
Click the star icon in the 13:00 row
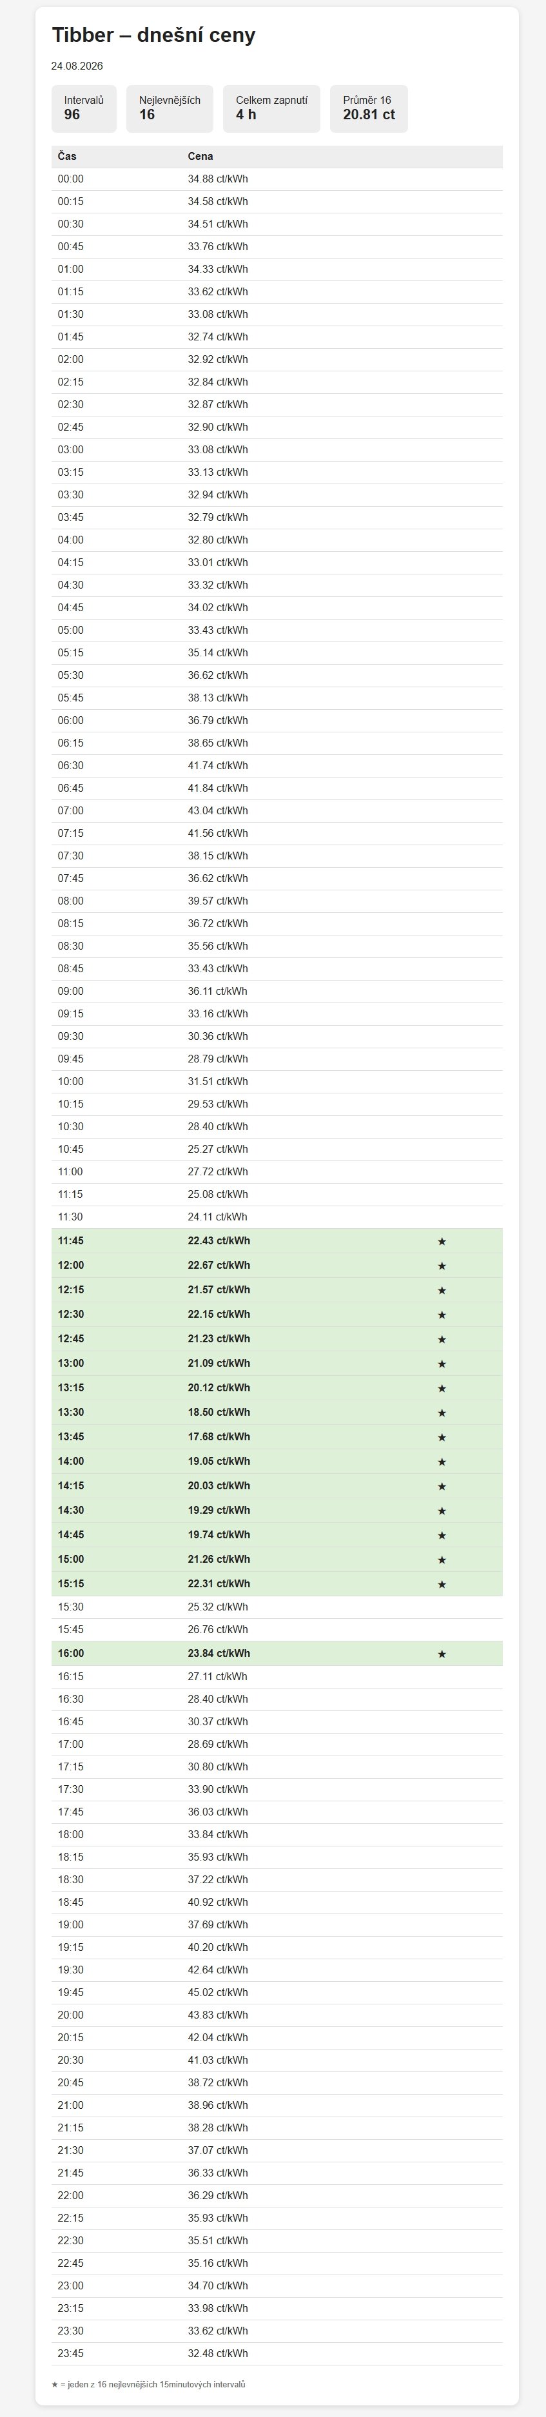coord(442,1364)
